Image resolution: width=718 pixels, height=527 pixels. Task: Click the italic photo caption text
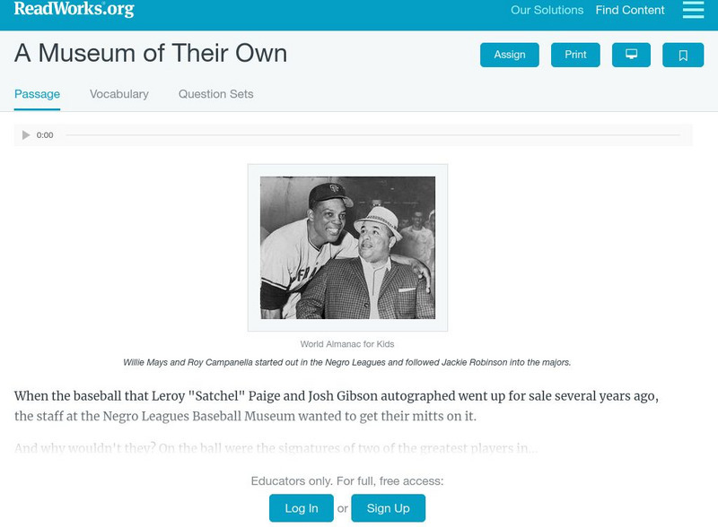click(347, 362)
